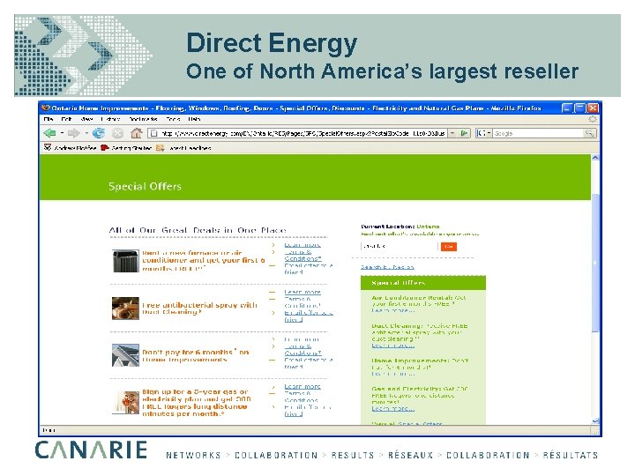Click the scrollbar down arrow
635x476 pixels.
595,421
